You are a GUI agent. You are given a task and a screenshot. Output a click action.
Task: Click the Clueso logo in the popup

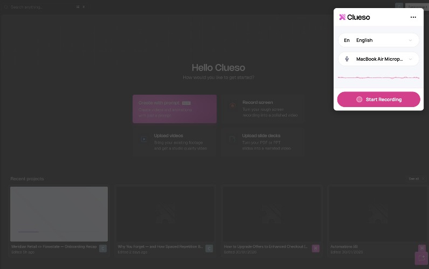pyautogui.click(x=355, y=17)
